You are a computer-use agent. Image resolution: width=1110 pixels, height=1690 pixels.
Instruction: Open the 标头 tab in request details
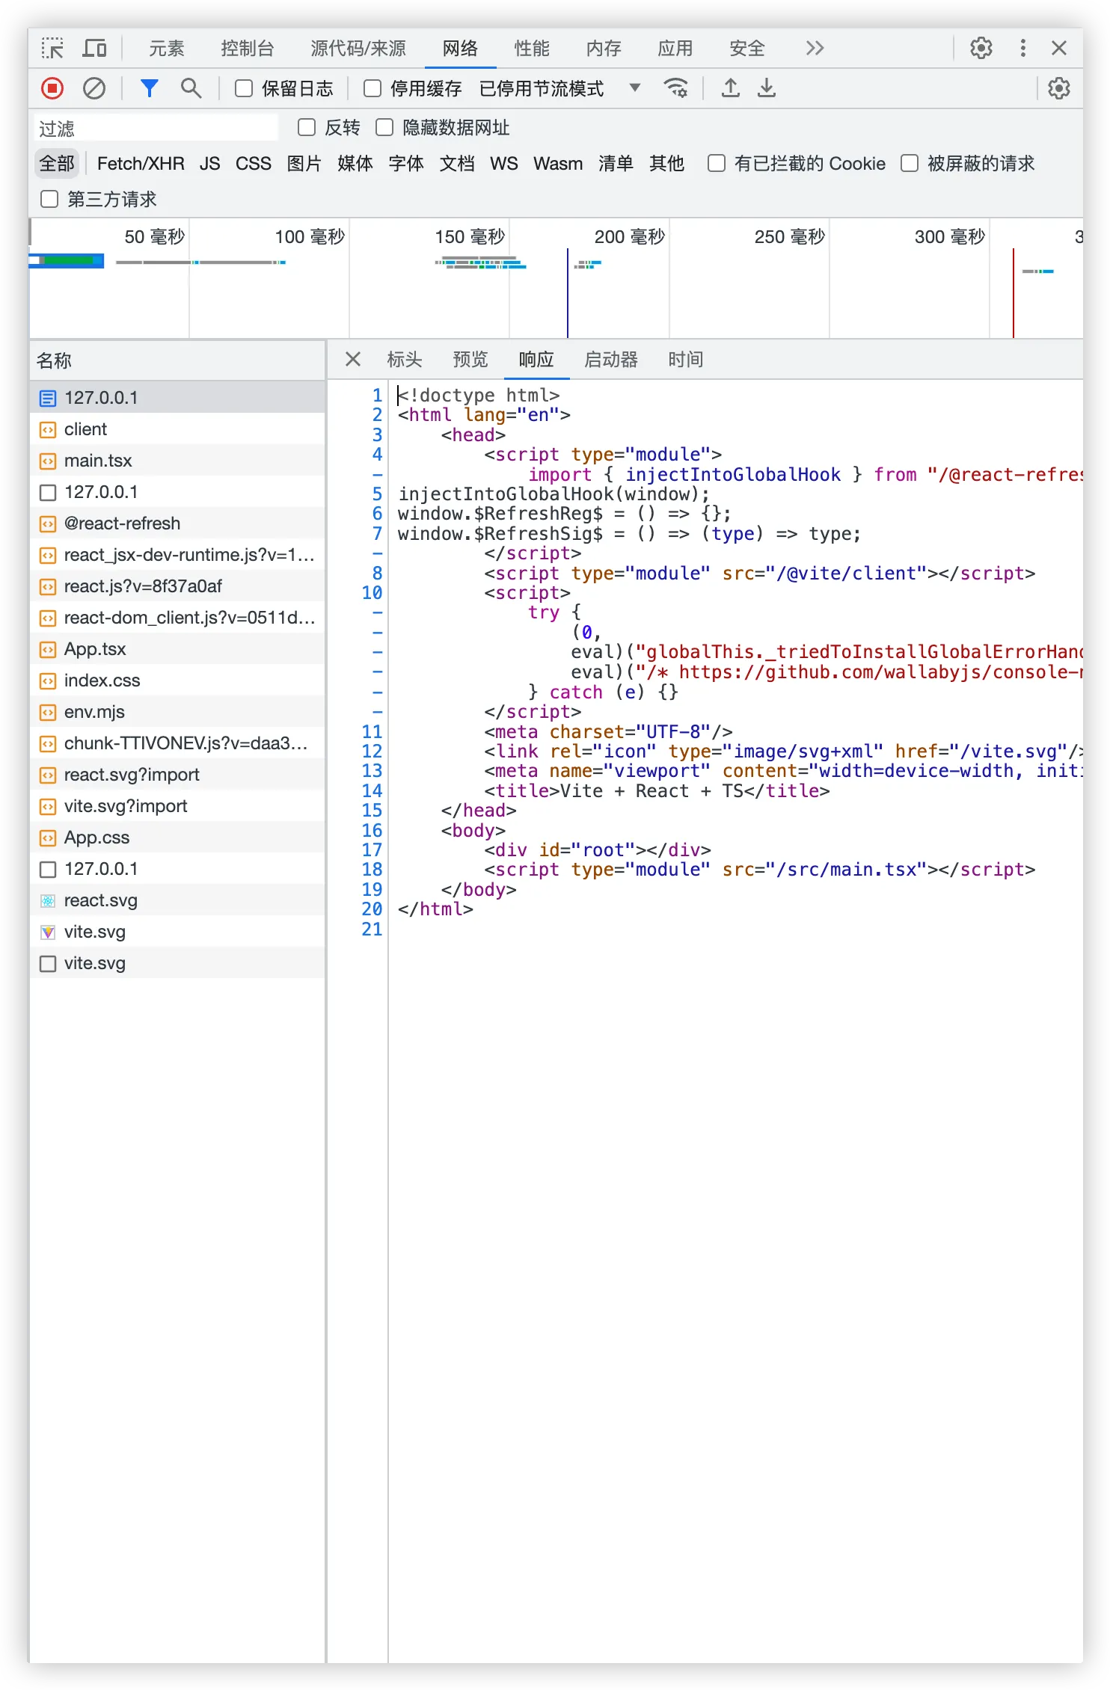[405, 360]
